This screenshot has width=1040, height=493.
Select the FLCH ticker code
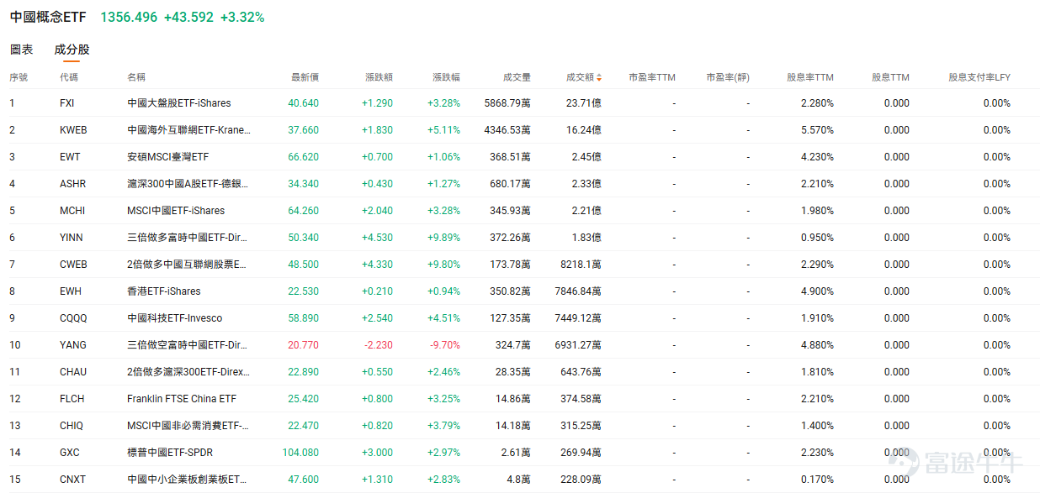72,399
